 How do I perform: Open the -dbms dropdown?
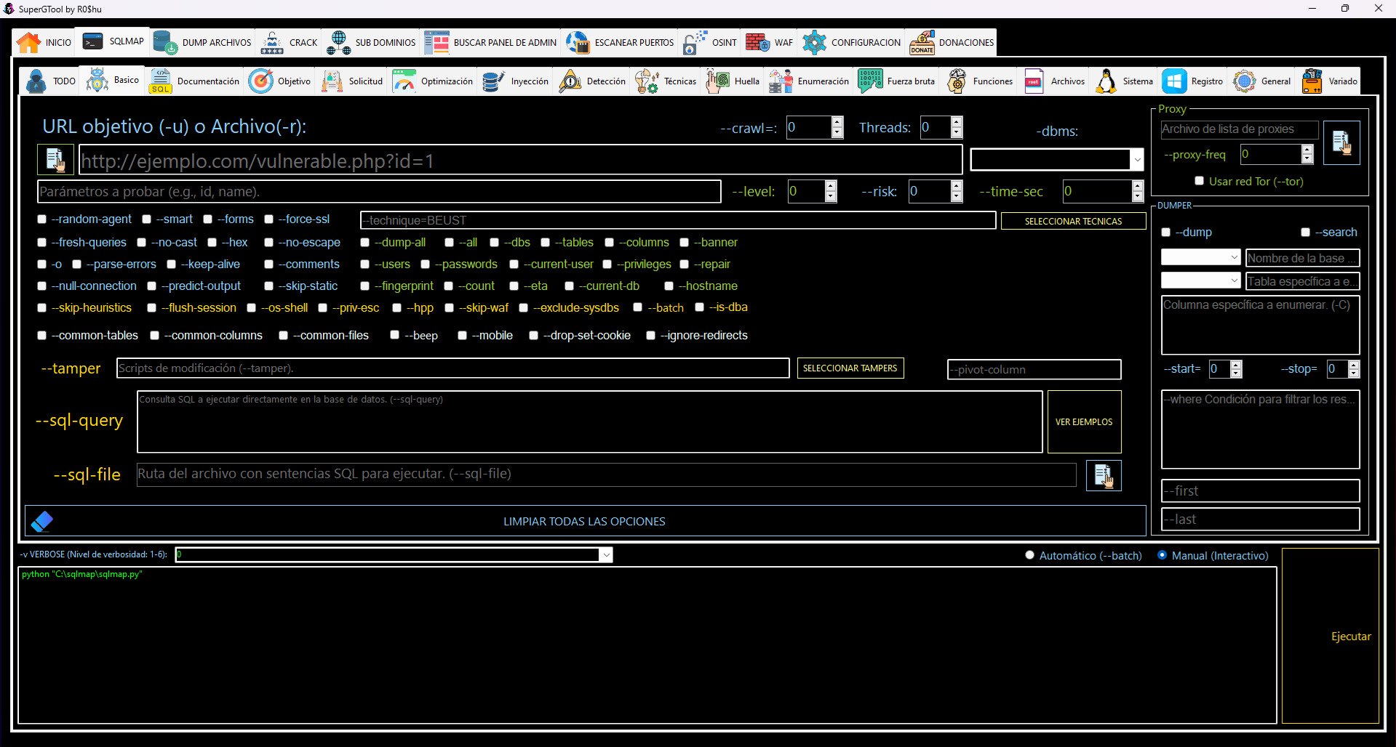coord(1137,160)
